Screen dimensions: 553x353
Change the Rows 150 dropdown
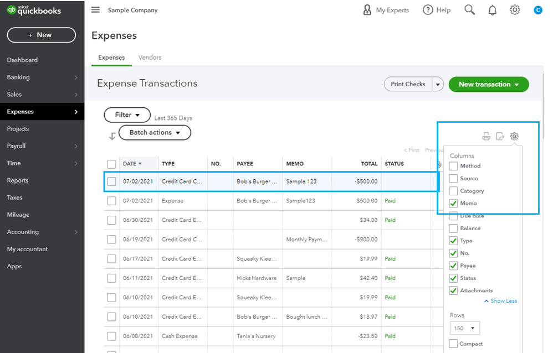pos(464,328)
